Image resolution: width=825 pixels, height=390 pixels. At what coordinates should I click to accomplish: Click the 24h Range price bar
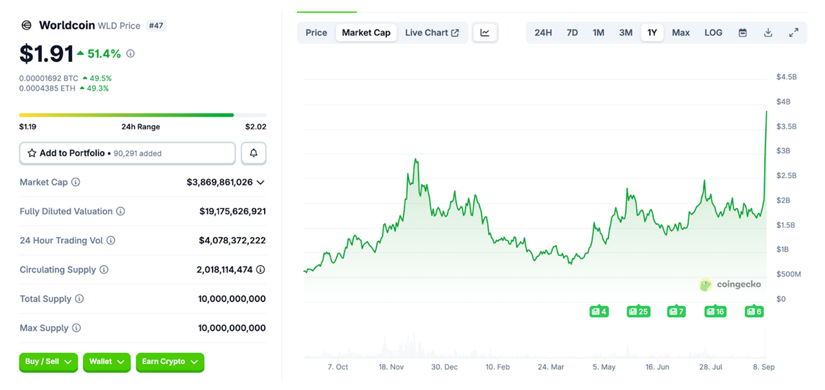point(142,115)
